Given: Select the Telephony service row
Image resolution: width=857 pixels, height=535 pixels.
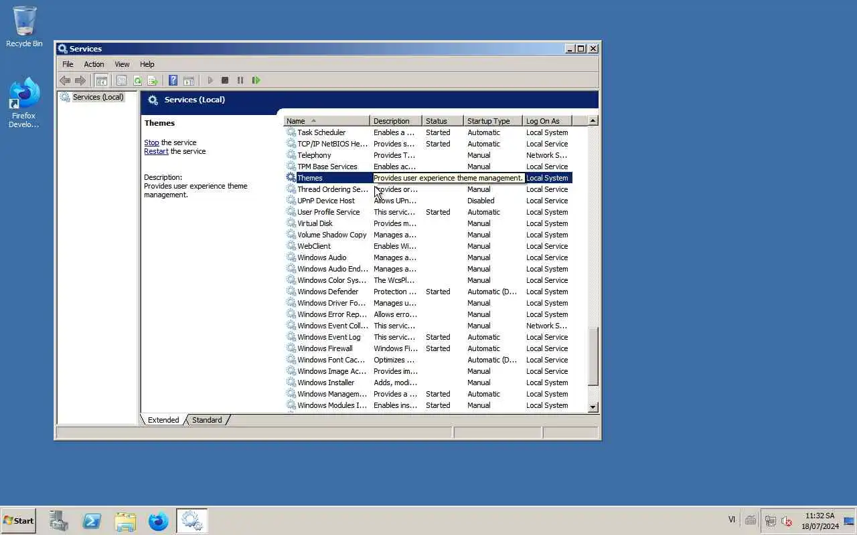Looking at the screenshot, I should (x=428, y=155).
